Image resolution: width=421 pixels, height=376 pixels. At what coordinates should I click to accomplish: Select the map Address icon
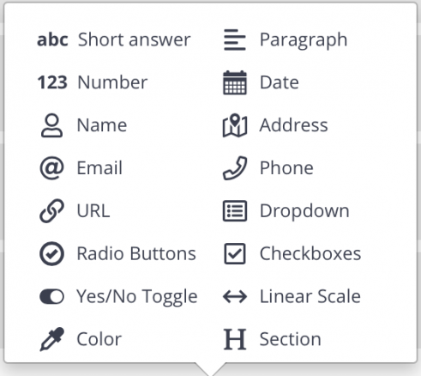[x=235, y=125]
